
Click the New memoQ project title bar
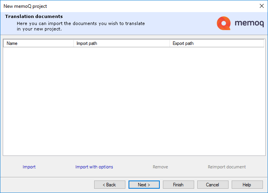(x=117, y=6)
